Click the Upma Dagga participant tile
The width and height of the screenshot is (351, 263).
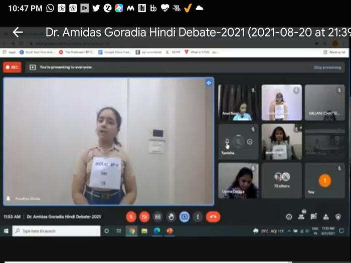(x=238, y=181)
